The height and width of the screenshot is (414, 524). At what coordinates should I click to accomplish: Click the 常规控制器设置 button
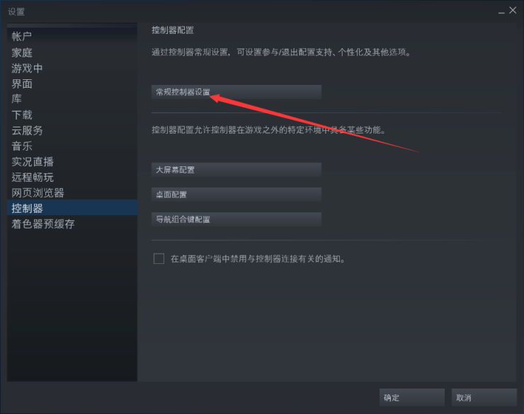click(237, 92)
